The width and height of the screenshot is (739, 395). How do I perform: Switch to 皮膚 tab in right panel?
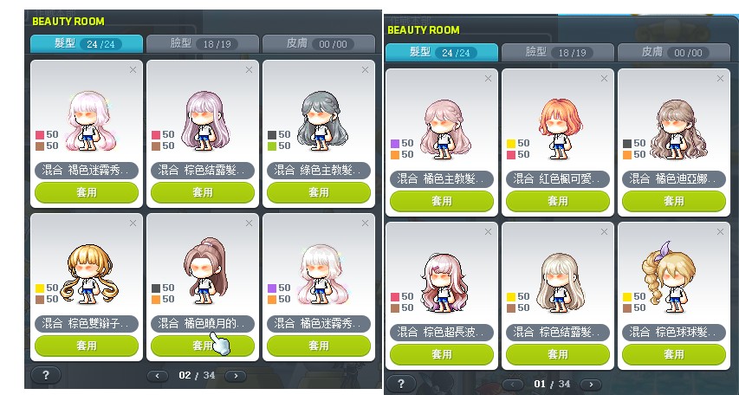tap(673, 52)
